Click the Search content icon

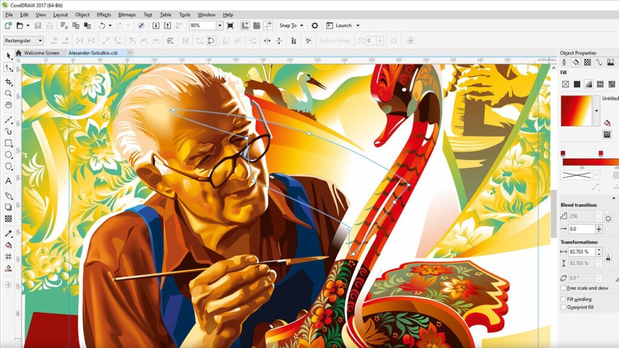point(141,25)
